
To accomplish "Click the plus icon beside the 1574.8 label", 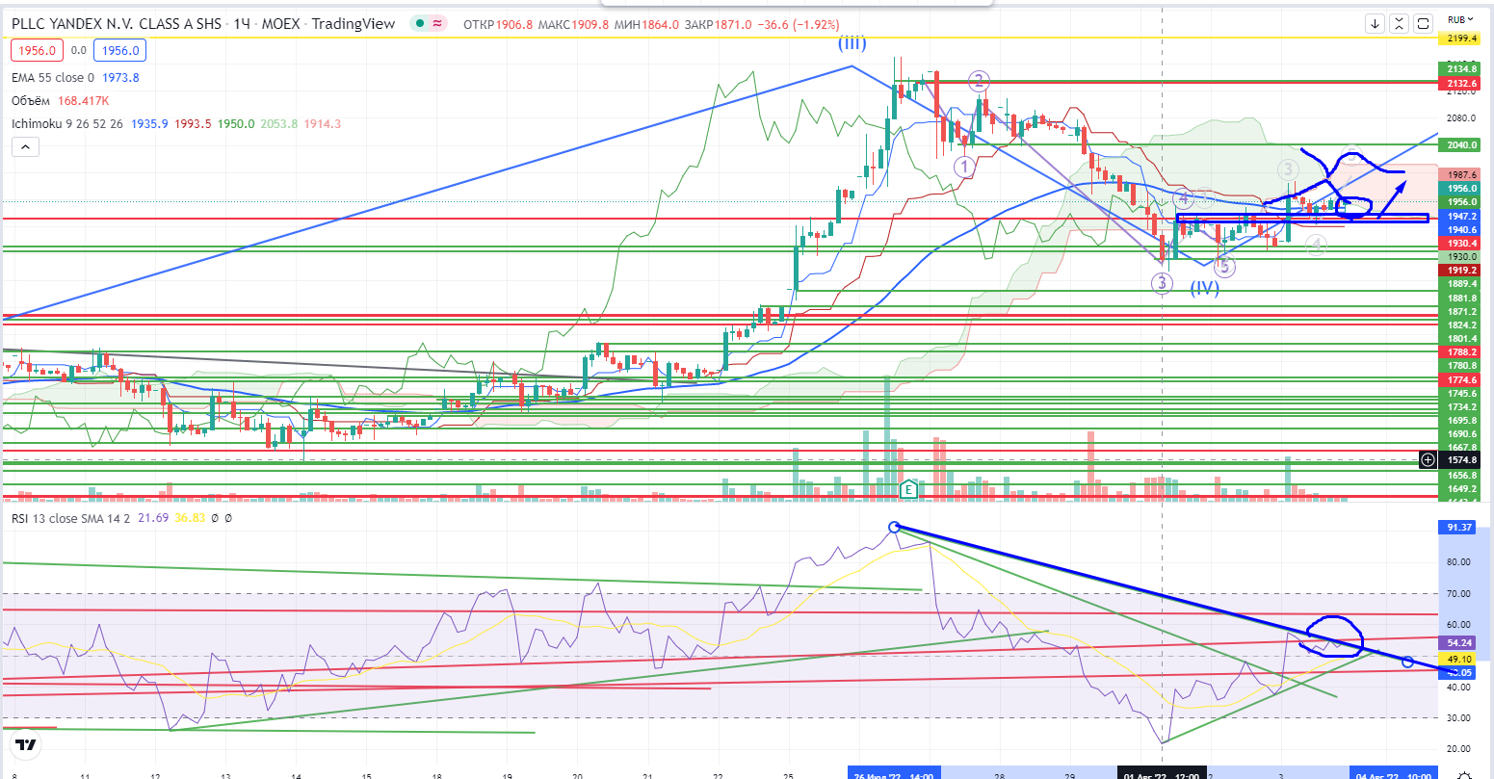I will click(x=1428, y=460).
